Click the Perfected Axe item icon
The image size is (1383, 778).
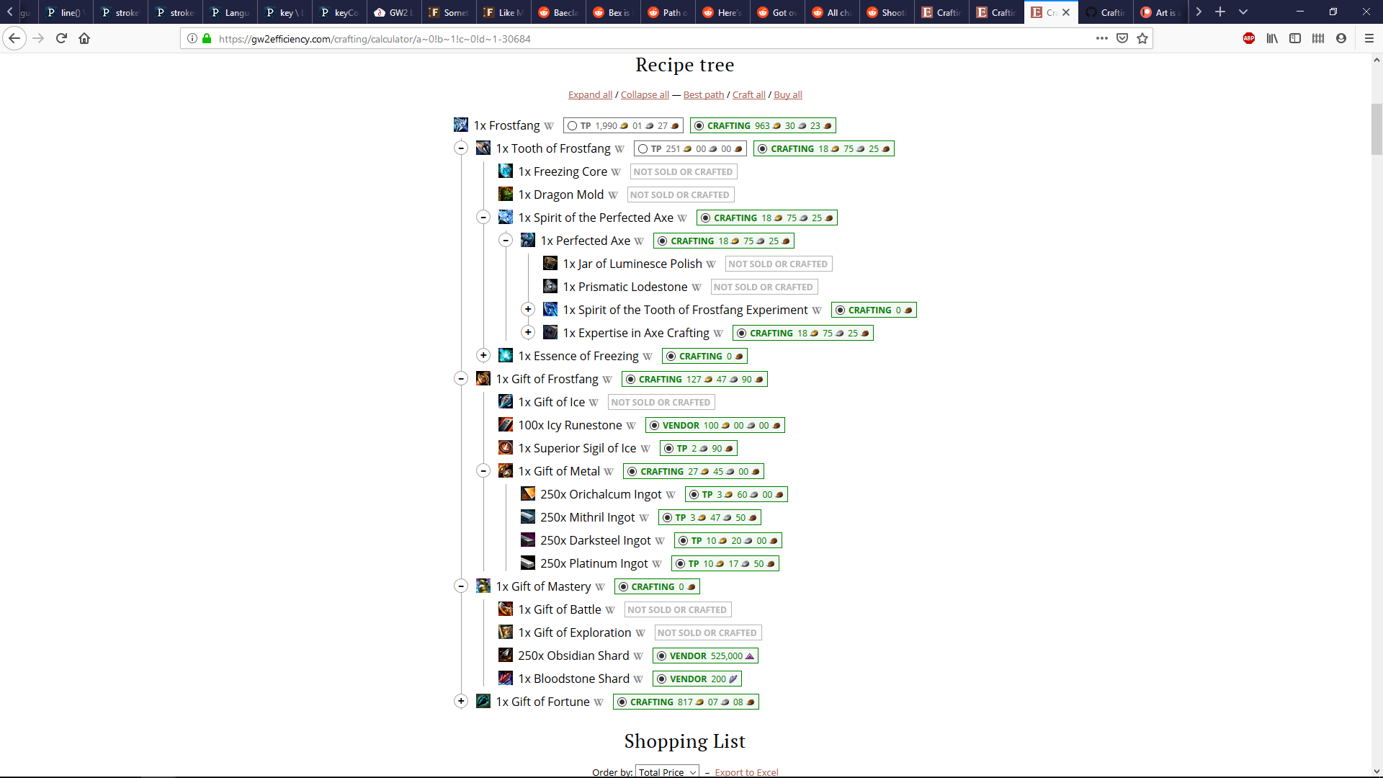click(529, 240)
